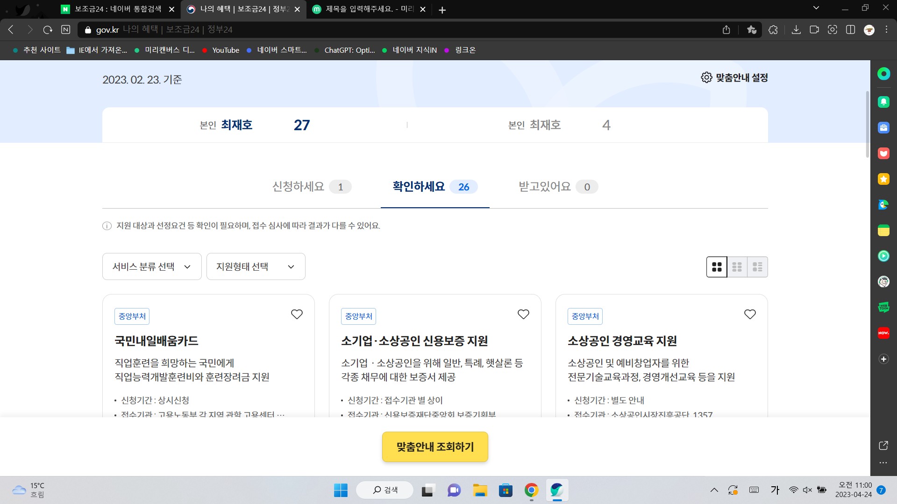Viewport: 897px width, 504px height.
Task: Open Chrome from the Windows taskbar
Action: [531, 490]
